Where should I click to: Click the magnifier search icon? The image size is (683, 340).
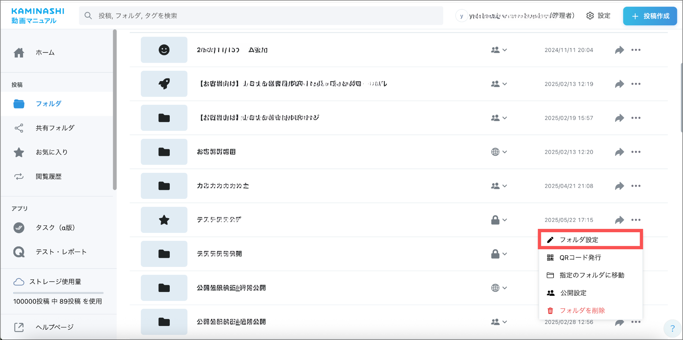[x=88, y=16]
